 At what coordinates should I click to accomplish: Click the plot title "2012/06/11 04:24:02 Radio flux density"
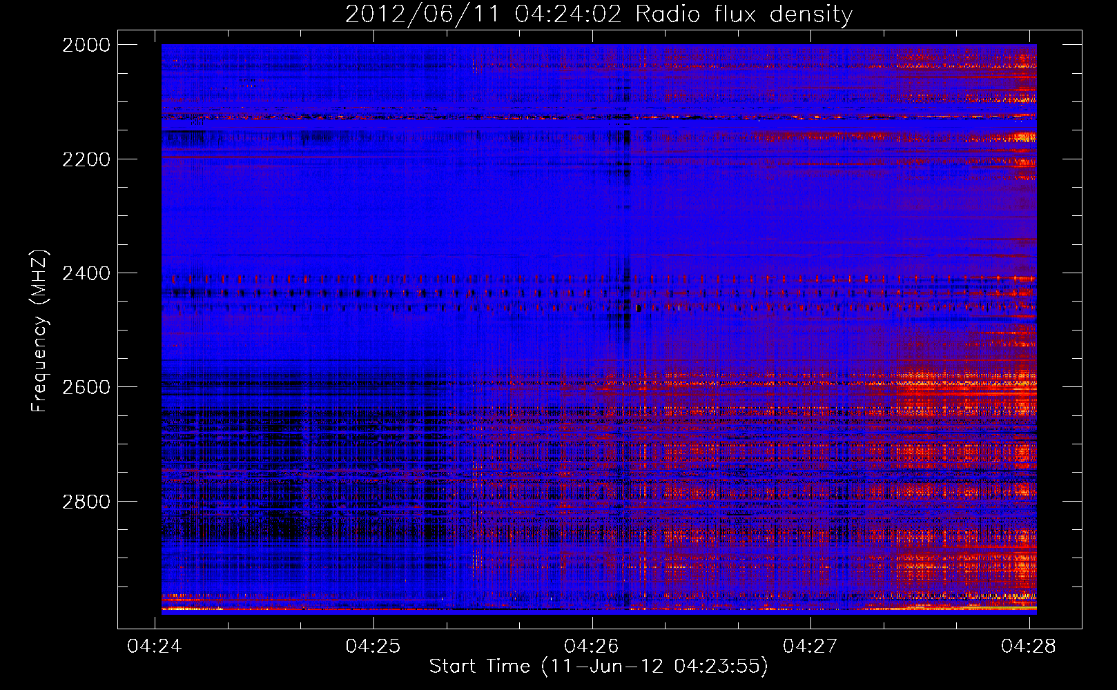pos(599,14)
